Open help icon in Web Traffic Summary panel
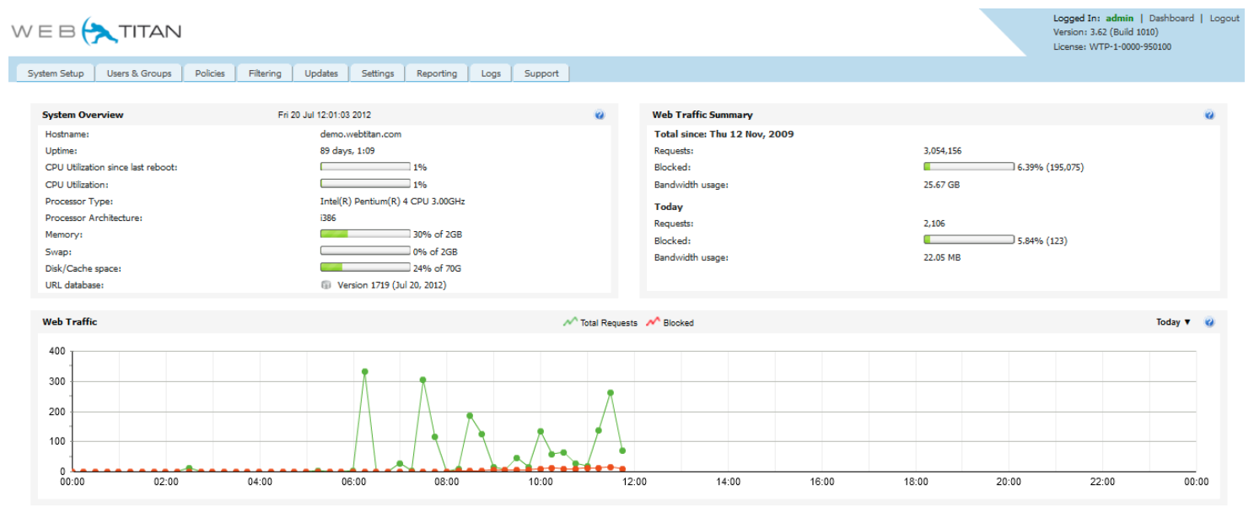The height and width of the screenshot is (507, 1254). 1209,115
